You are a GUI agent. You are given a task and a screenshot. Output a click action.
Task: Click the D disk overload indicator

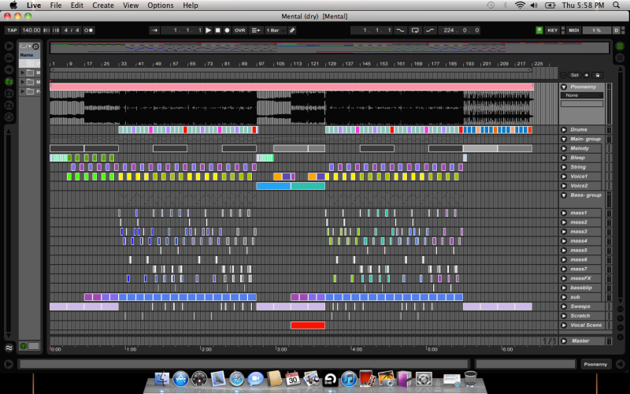click(x=617, y=30)
